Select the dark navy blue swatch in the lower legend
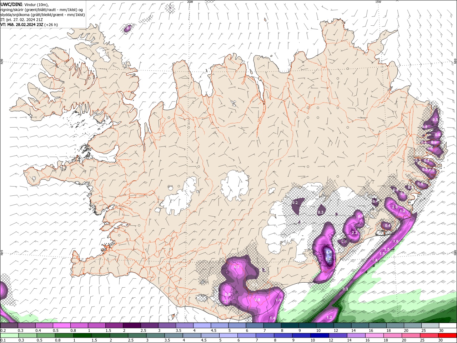 pyautogui.click(x=319, y=335)
